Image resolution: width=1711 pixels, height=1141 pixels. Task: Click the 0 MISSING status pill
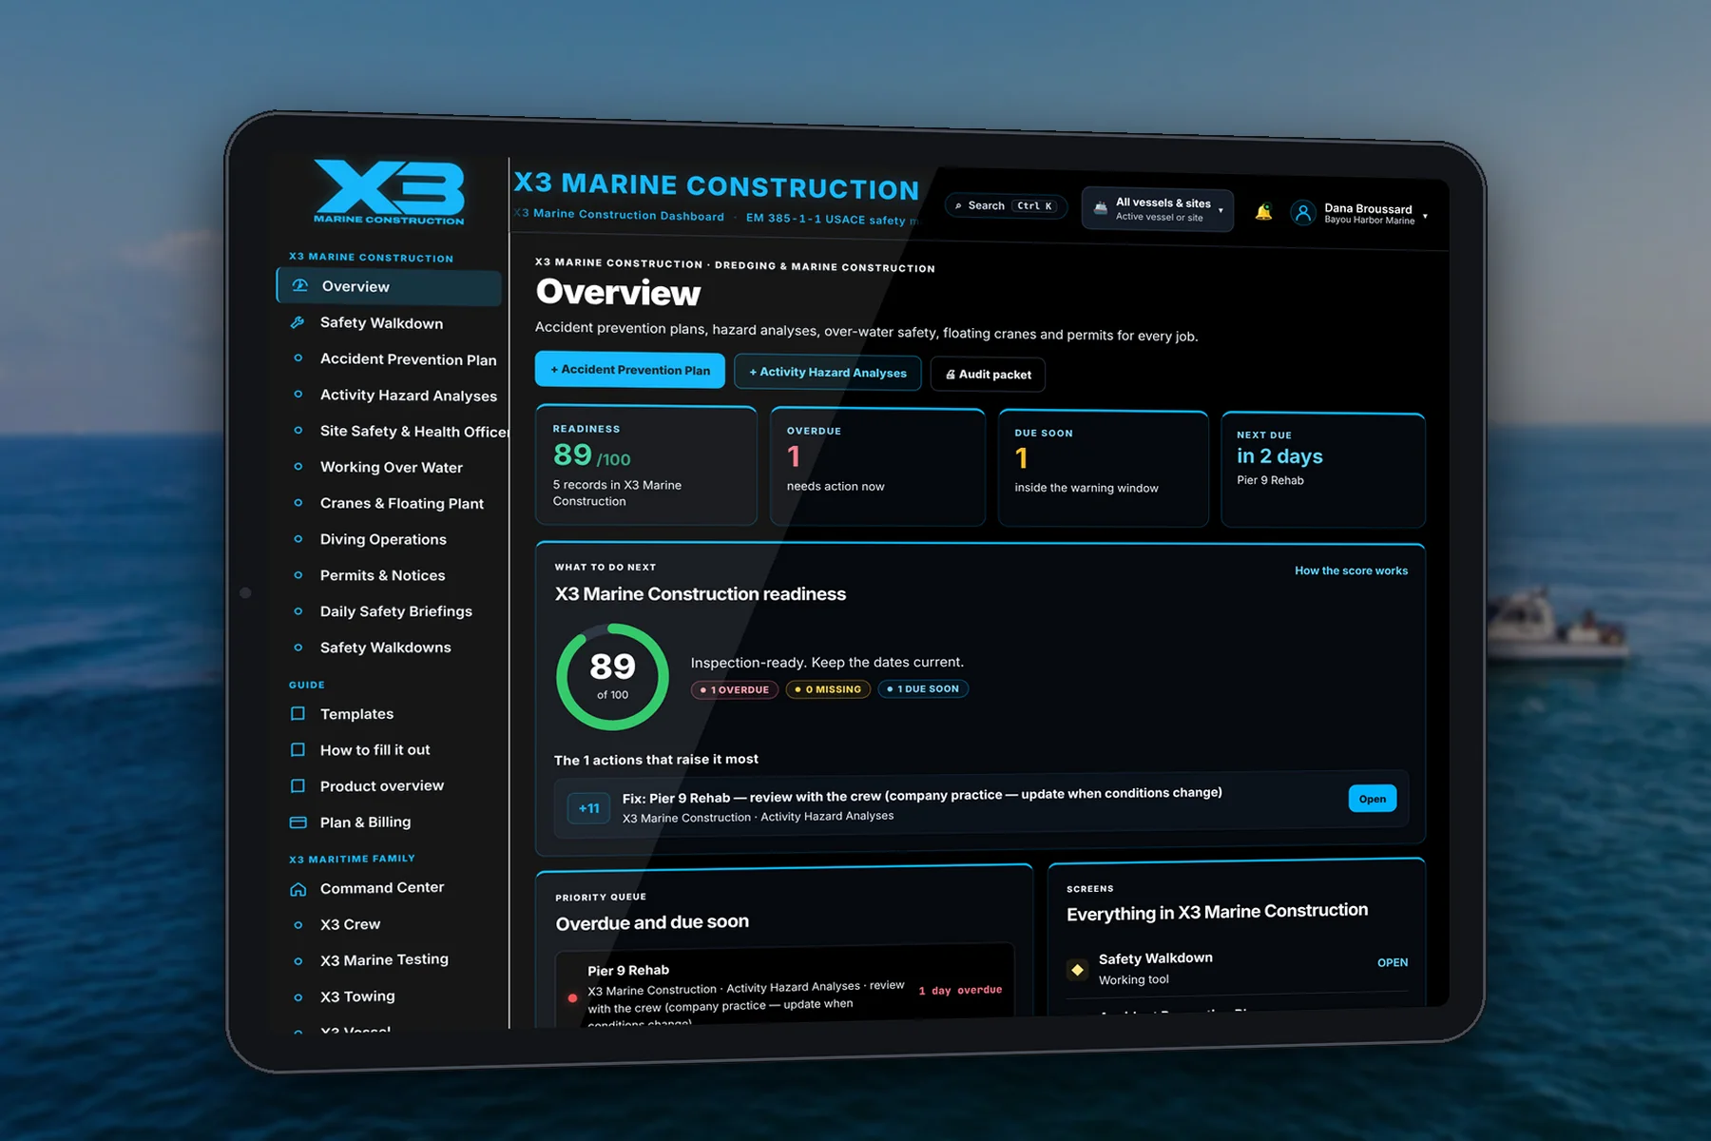pos(828,689)
